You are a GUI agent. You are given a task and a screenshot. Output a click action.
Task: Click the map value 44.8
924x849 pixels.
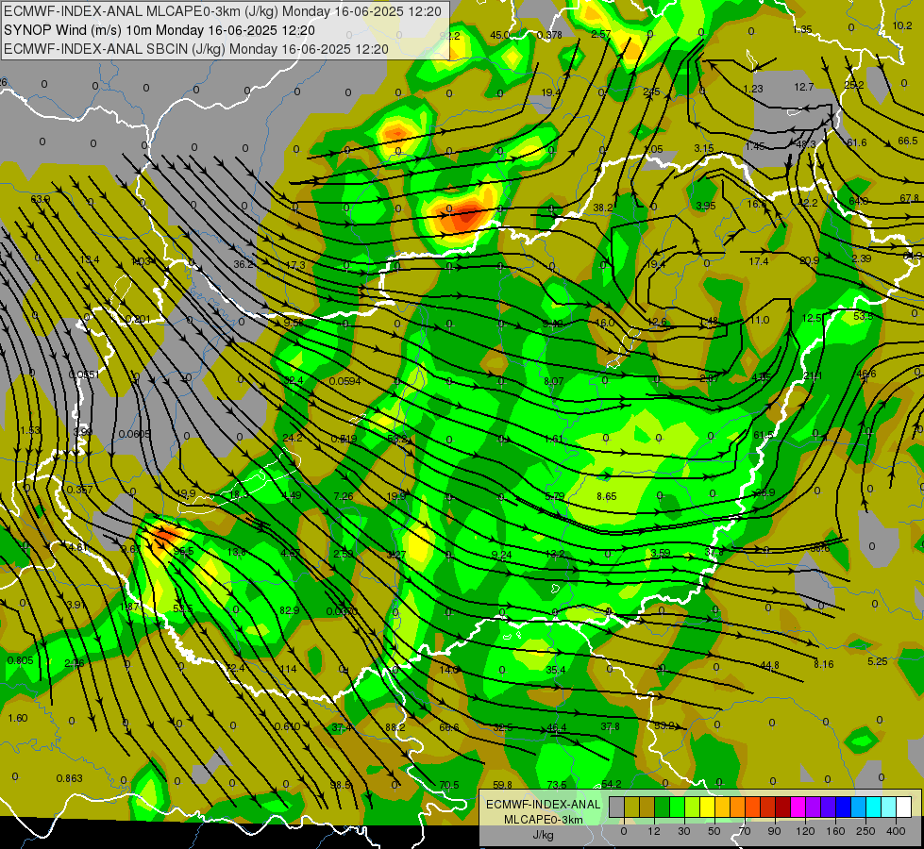pos(769,665)
